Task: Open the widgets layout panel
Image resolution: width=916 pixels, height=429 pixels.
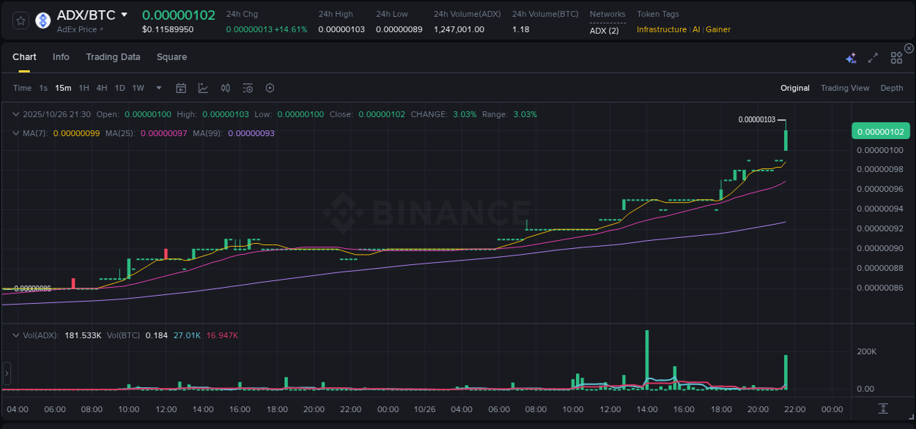Action: pos(895,56)
